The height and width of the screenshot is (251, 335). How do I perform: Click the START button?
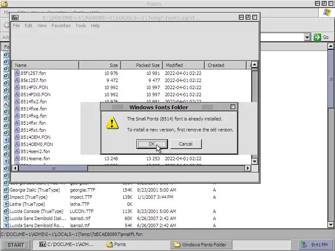tap(15, 245)
